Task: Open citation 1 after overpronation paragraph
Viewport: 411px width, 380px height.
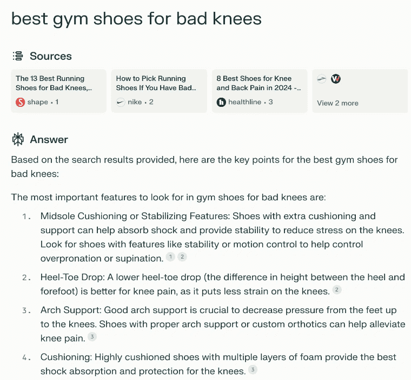Action: coord(170,257)
